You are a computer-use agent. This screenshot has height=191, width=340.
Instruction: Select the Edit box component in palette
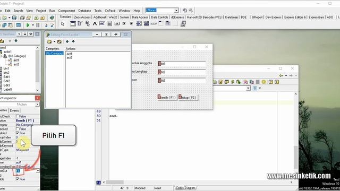[x=102, y=23]
